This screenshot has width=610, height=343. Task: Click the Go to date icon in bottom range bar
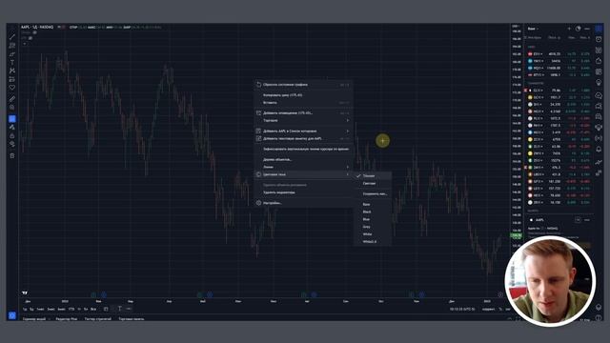coord(106,309)
